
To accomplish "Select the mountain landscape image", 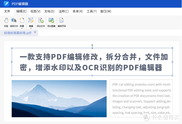I will tap(59, 99).
